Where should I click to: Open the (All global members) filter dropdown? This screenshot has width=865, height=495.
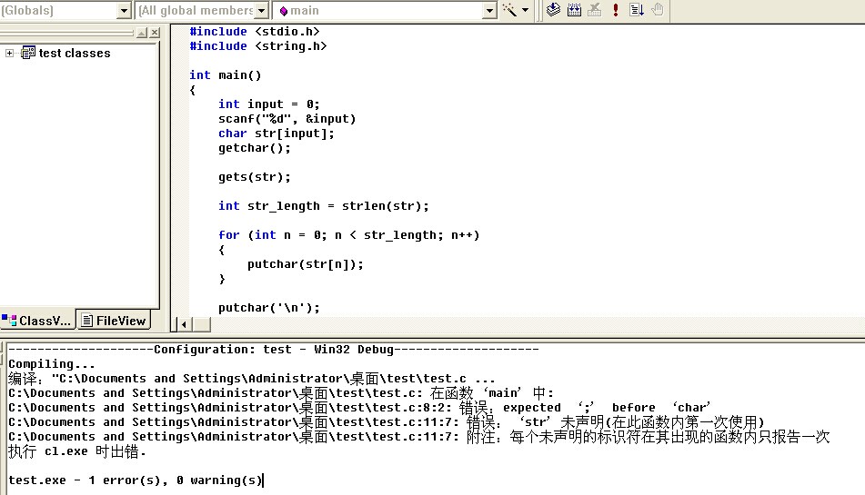(261, 11)
